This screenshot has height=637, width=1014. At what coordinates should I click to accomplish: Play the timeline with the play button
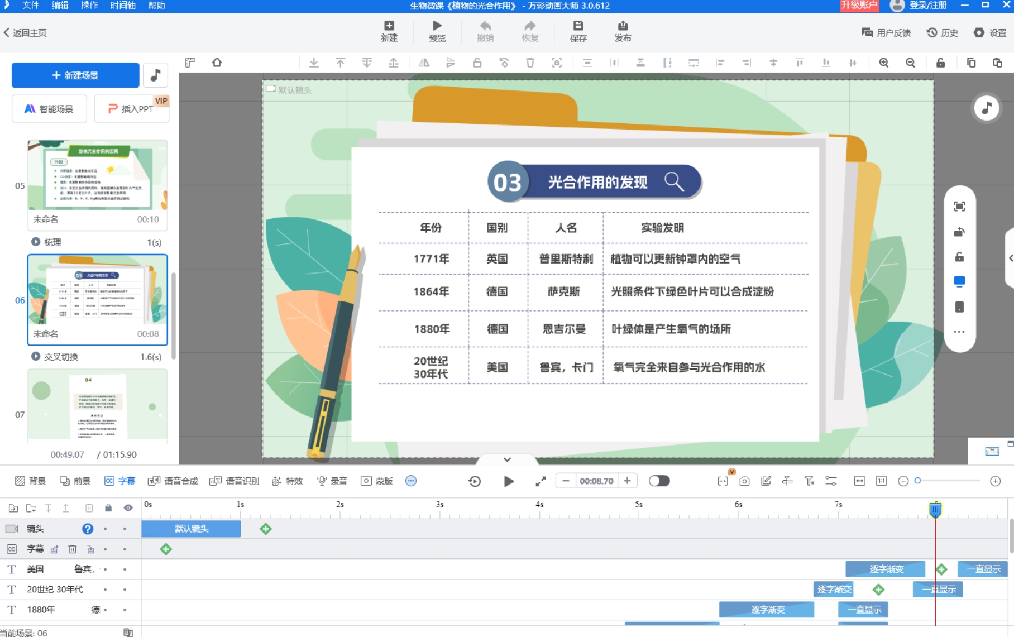(509, 481)
